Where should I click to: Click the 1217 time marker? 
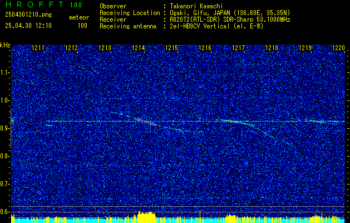click(239, 47)
